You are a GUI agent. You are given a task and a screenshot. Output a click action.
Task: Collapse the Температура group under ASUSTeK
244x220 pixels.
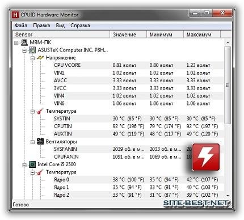coord(32,112)
